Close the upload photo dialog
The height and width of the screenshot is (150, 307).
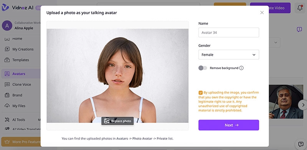point(262,13)
